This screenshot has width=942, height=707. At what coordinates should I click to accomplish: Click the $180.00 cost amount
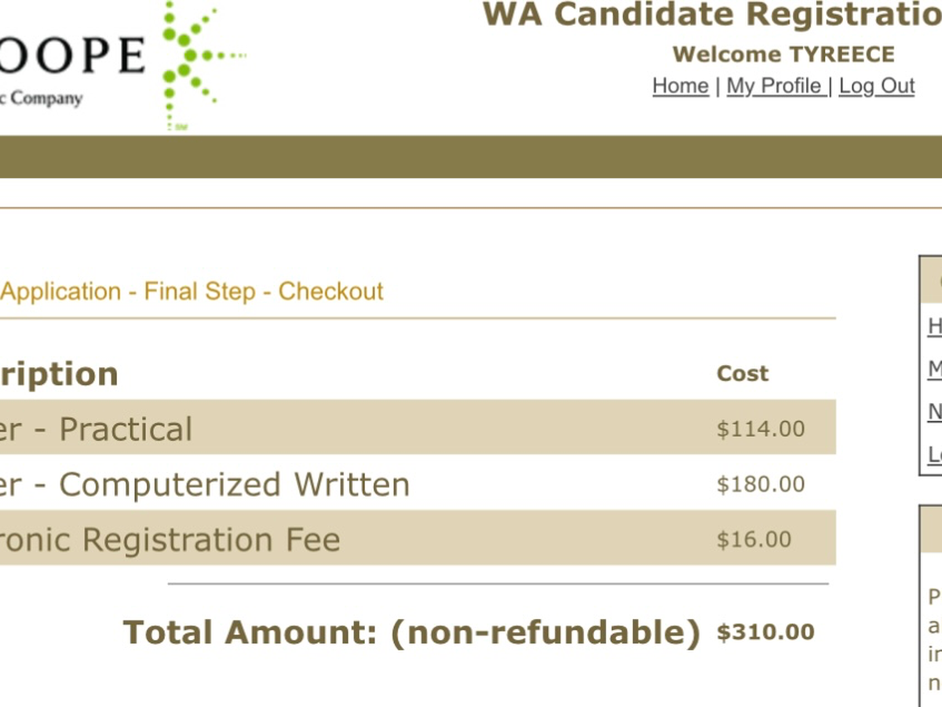pos(761,485)
